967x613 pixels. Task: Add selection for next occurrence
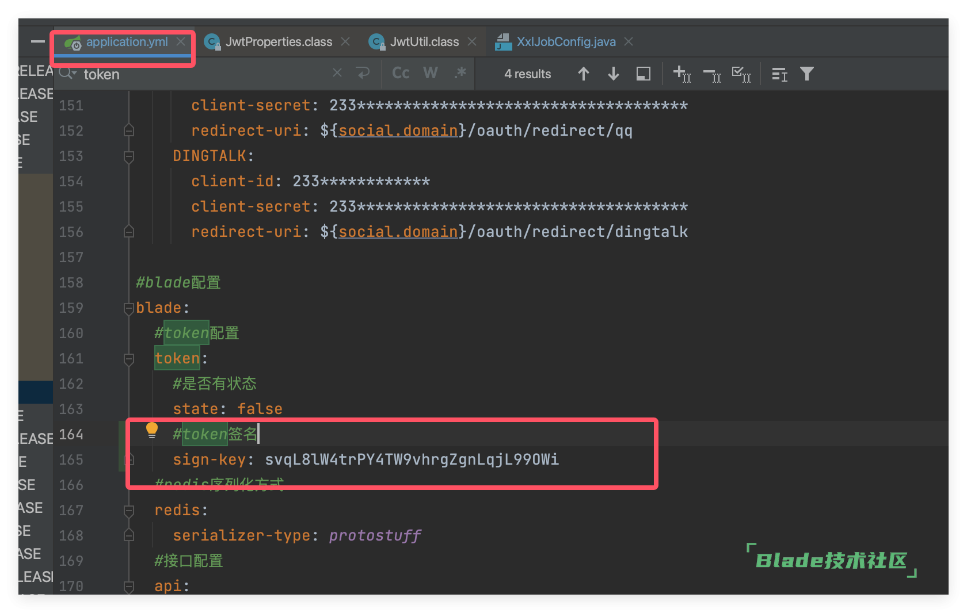(682, 74)
